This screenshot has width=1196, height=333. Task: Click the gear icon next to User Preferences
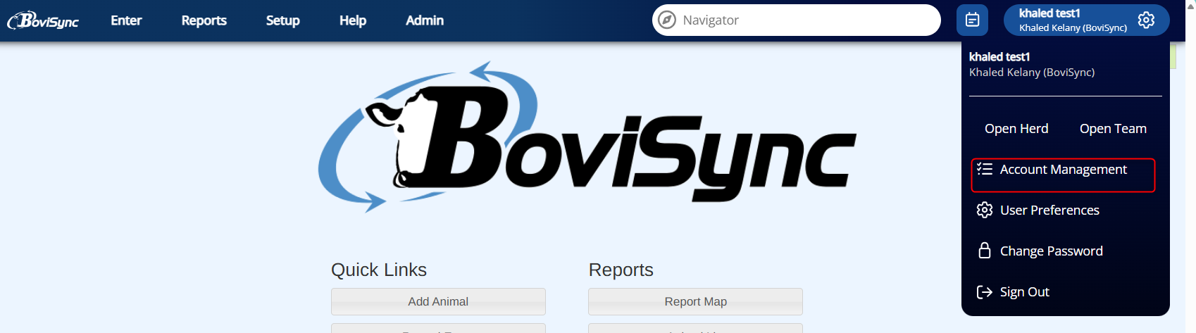click(x=985, y=210)
